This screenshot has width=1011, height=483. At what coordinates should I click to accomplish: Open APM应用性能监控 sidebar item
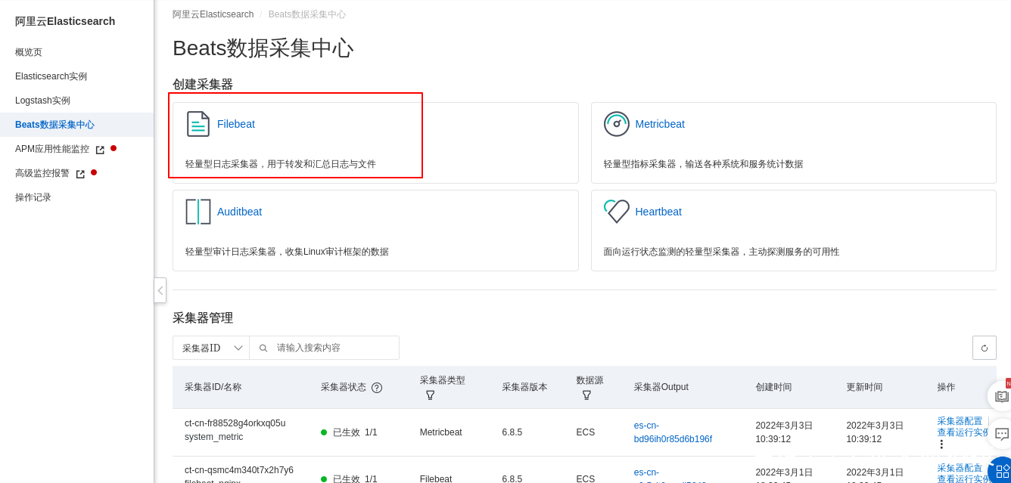coord(52,149)
